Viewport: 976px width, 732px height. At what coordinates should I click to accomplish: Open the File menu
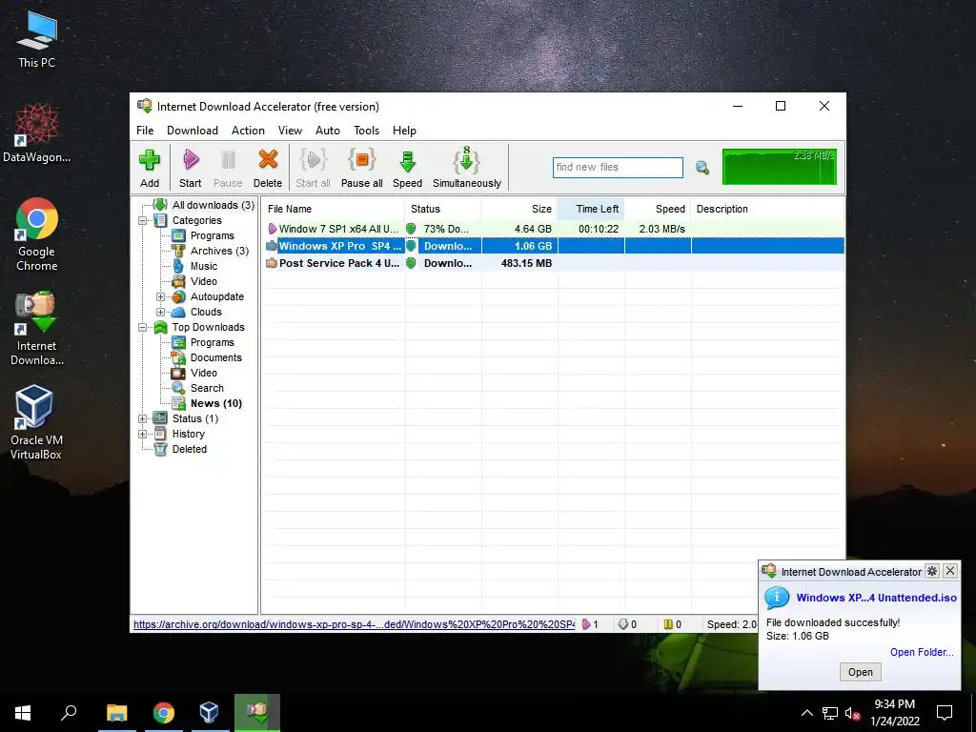tap(145, 130)
